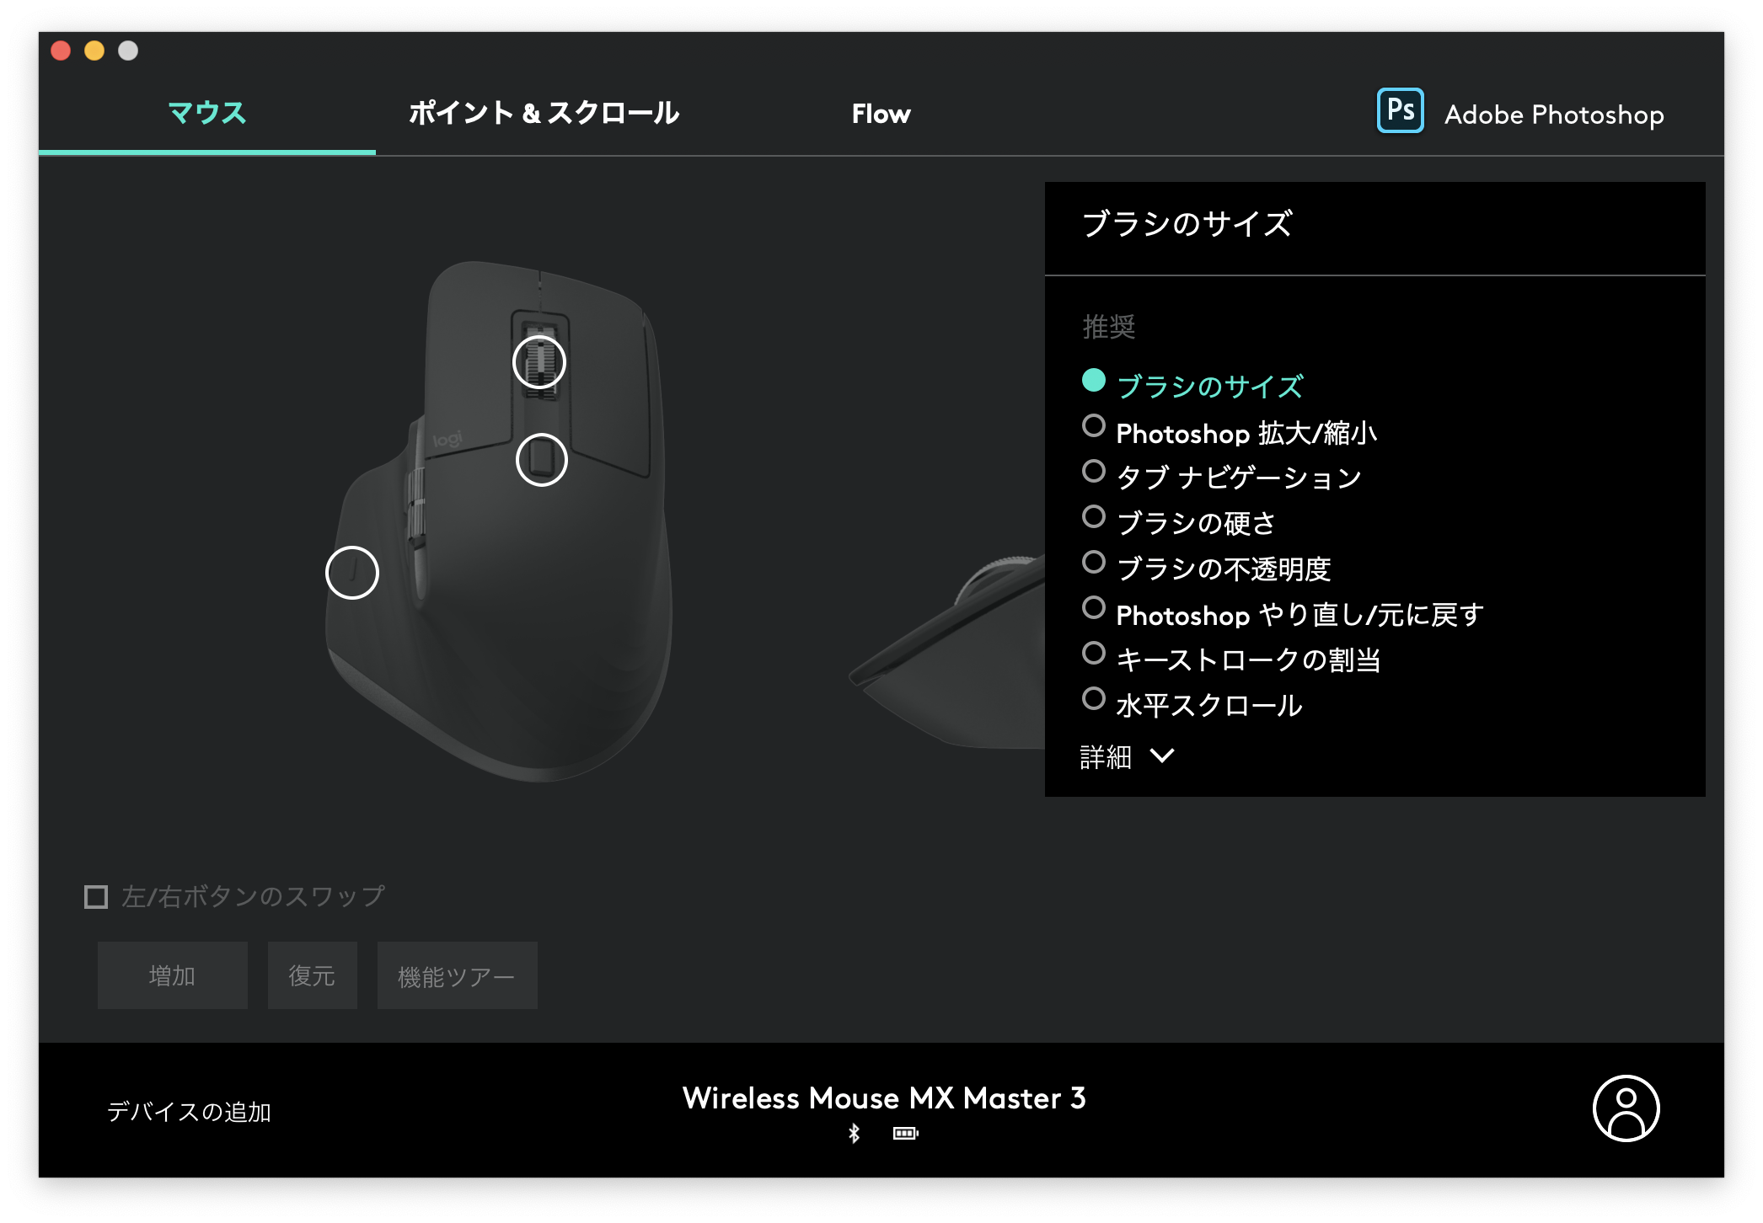Select Photoshop 拡大/縮小 radio option
The image size is (1763, 1223).
click(x=1094, y=426)
